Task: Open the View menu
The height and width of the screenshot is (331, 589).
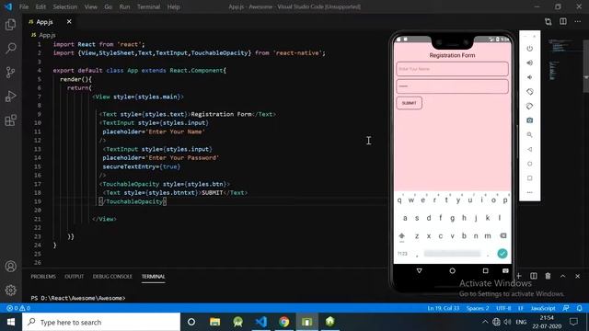Action: coord(90,6)
